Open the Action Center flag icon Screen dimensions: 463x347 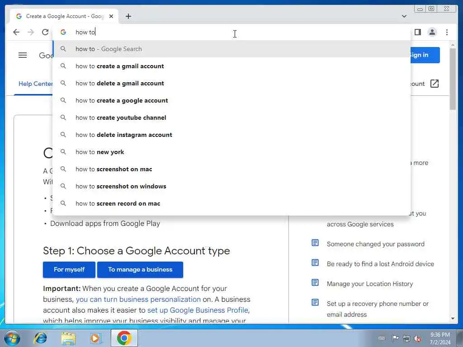pyautogui.click(x=395, y=338)
